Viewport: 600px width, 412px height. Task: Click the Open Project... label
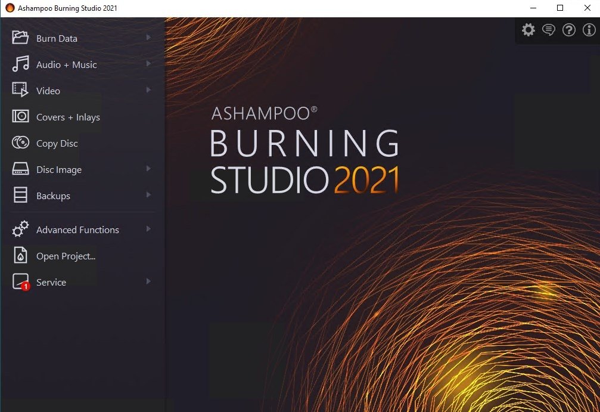click(66, 256)
